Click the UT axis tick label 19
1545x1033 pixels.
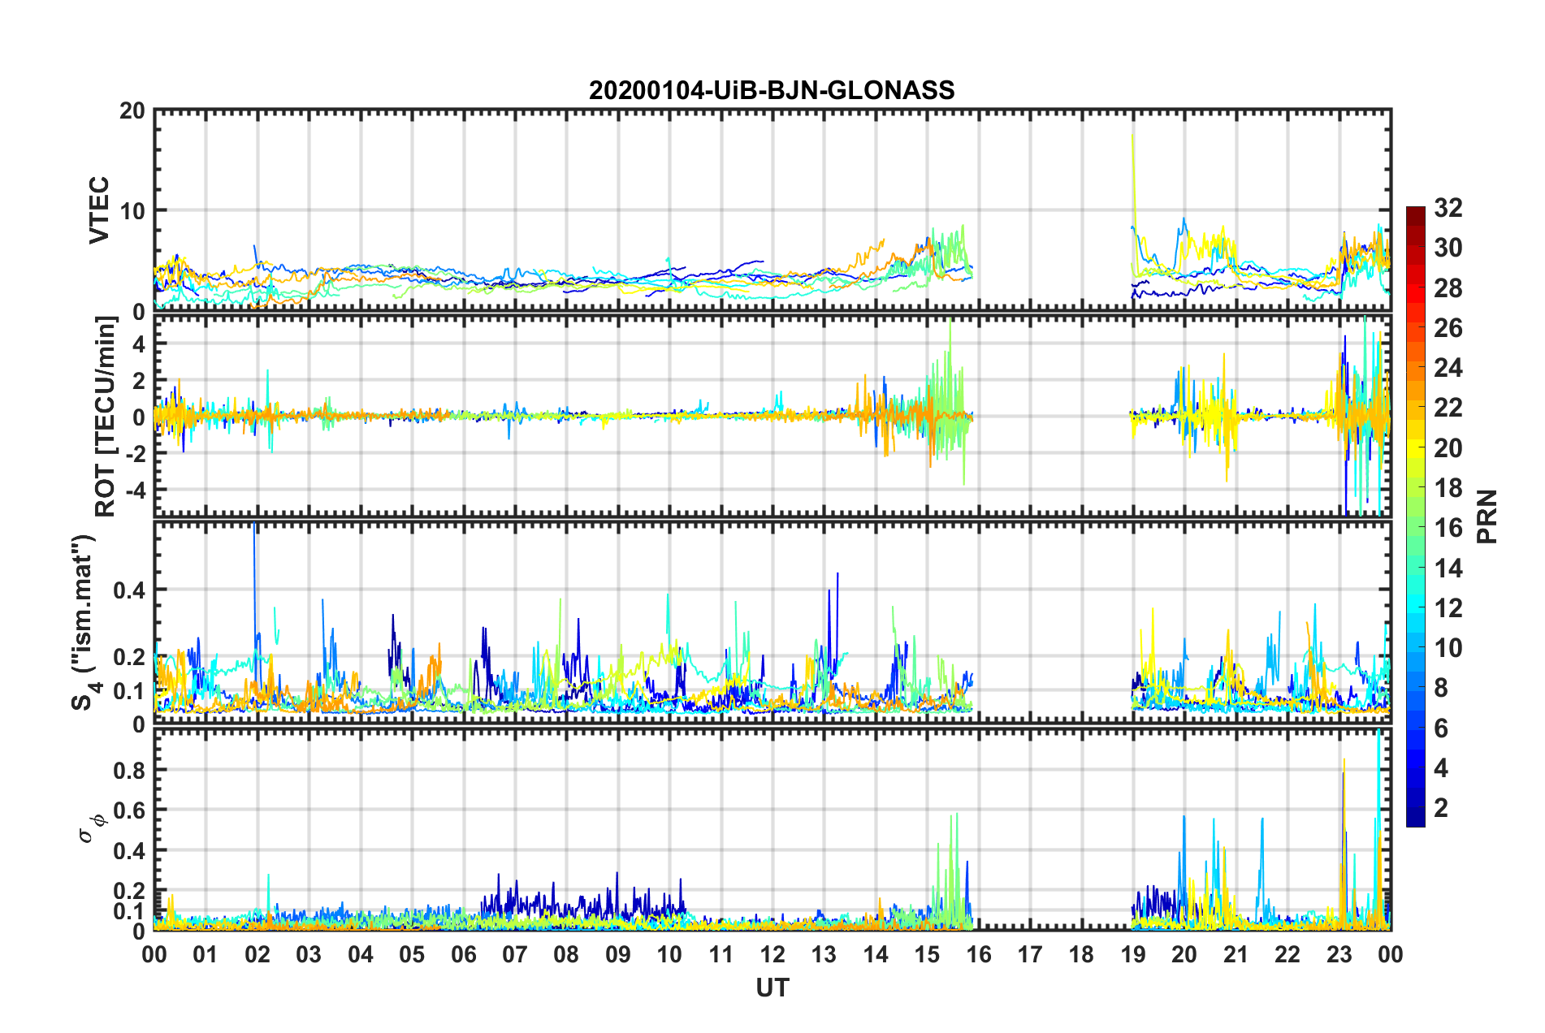pos(1133,953)
